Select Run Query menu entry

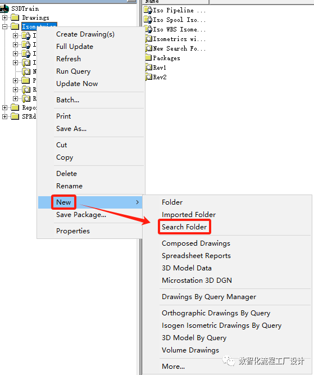pyautogui.click(x=74, y=71)
